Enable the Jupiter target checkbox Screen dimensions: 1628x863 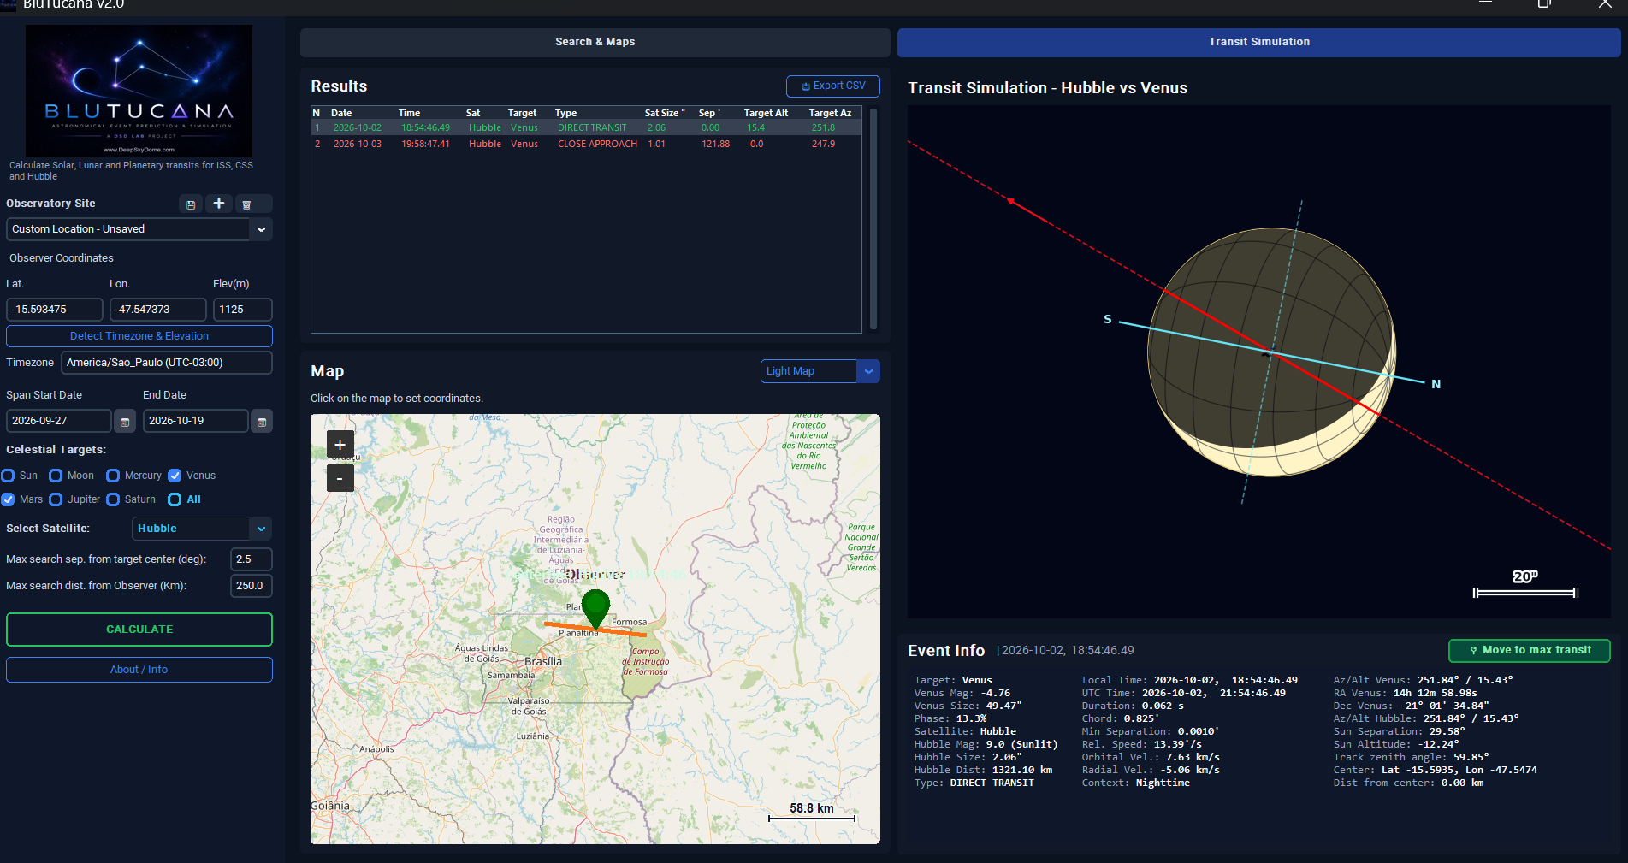pos(56,499)
